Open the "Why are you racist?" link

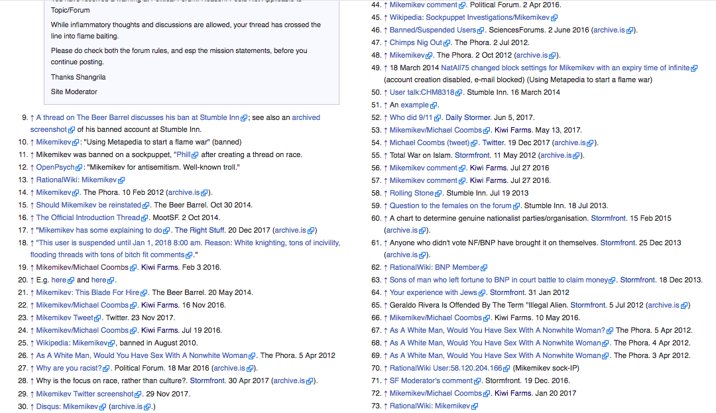point(69,369)
